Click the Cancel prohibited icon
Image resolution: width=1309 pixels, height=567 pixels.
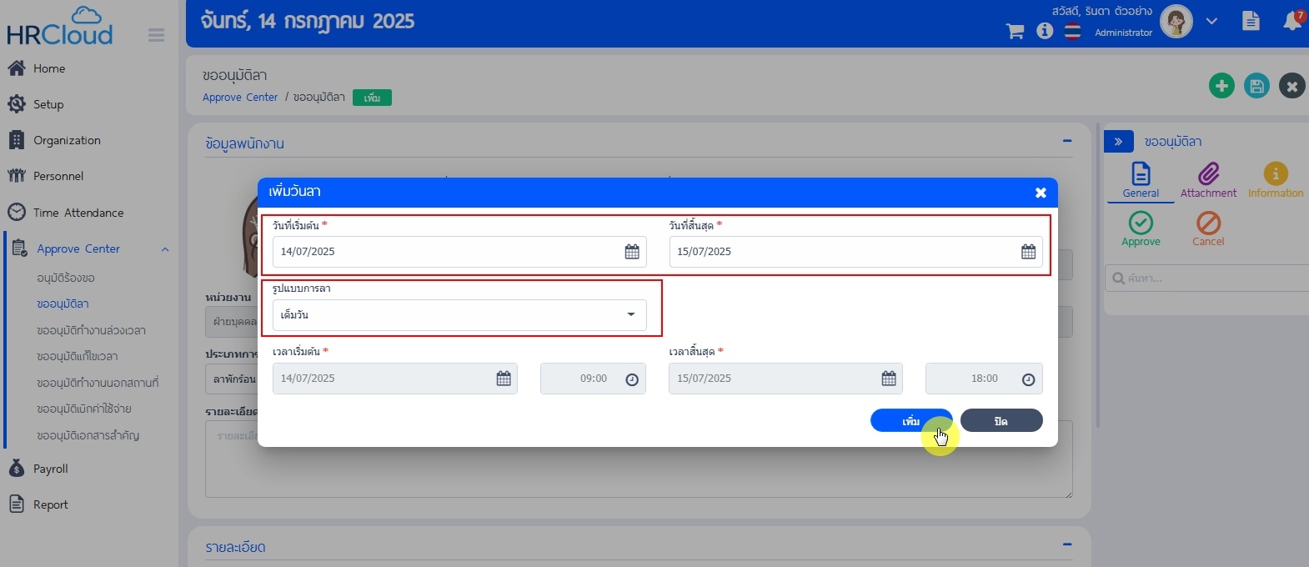tap(1208, 223)
